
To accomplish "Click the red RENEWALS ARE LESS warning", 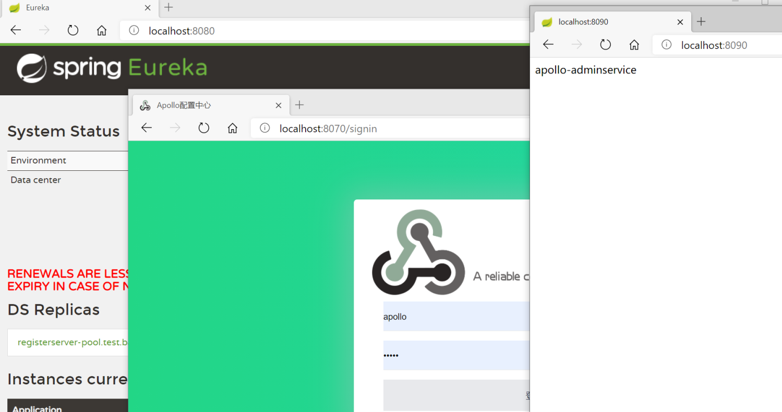I will pos(68,280).
